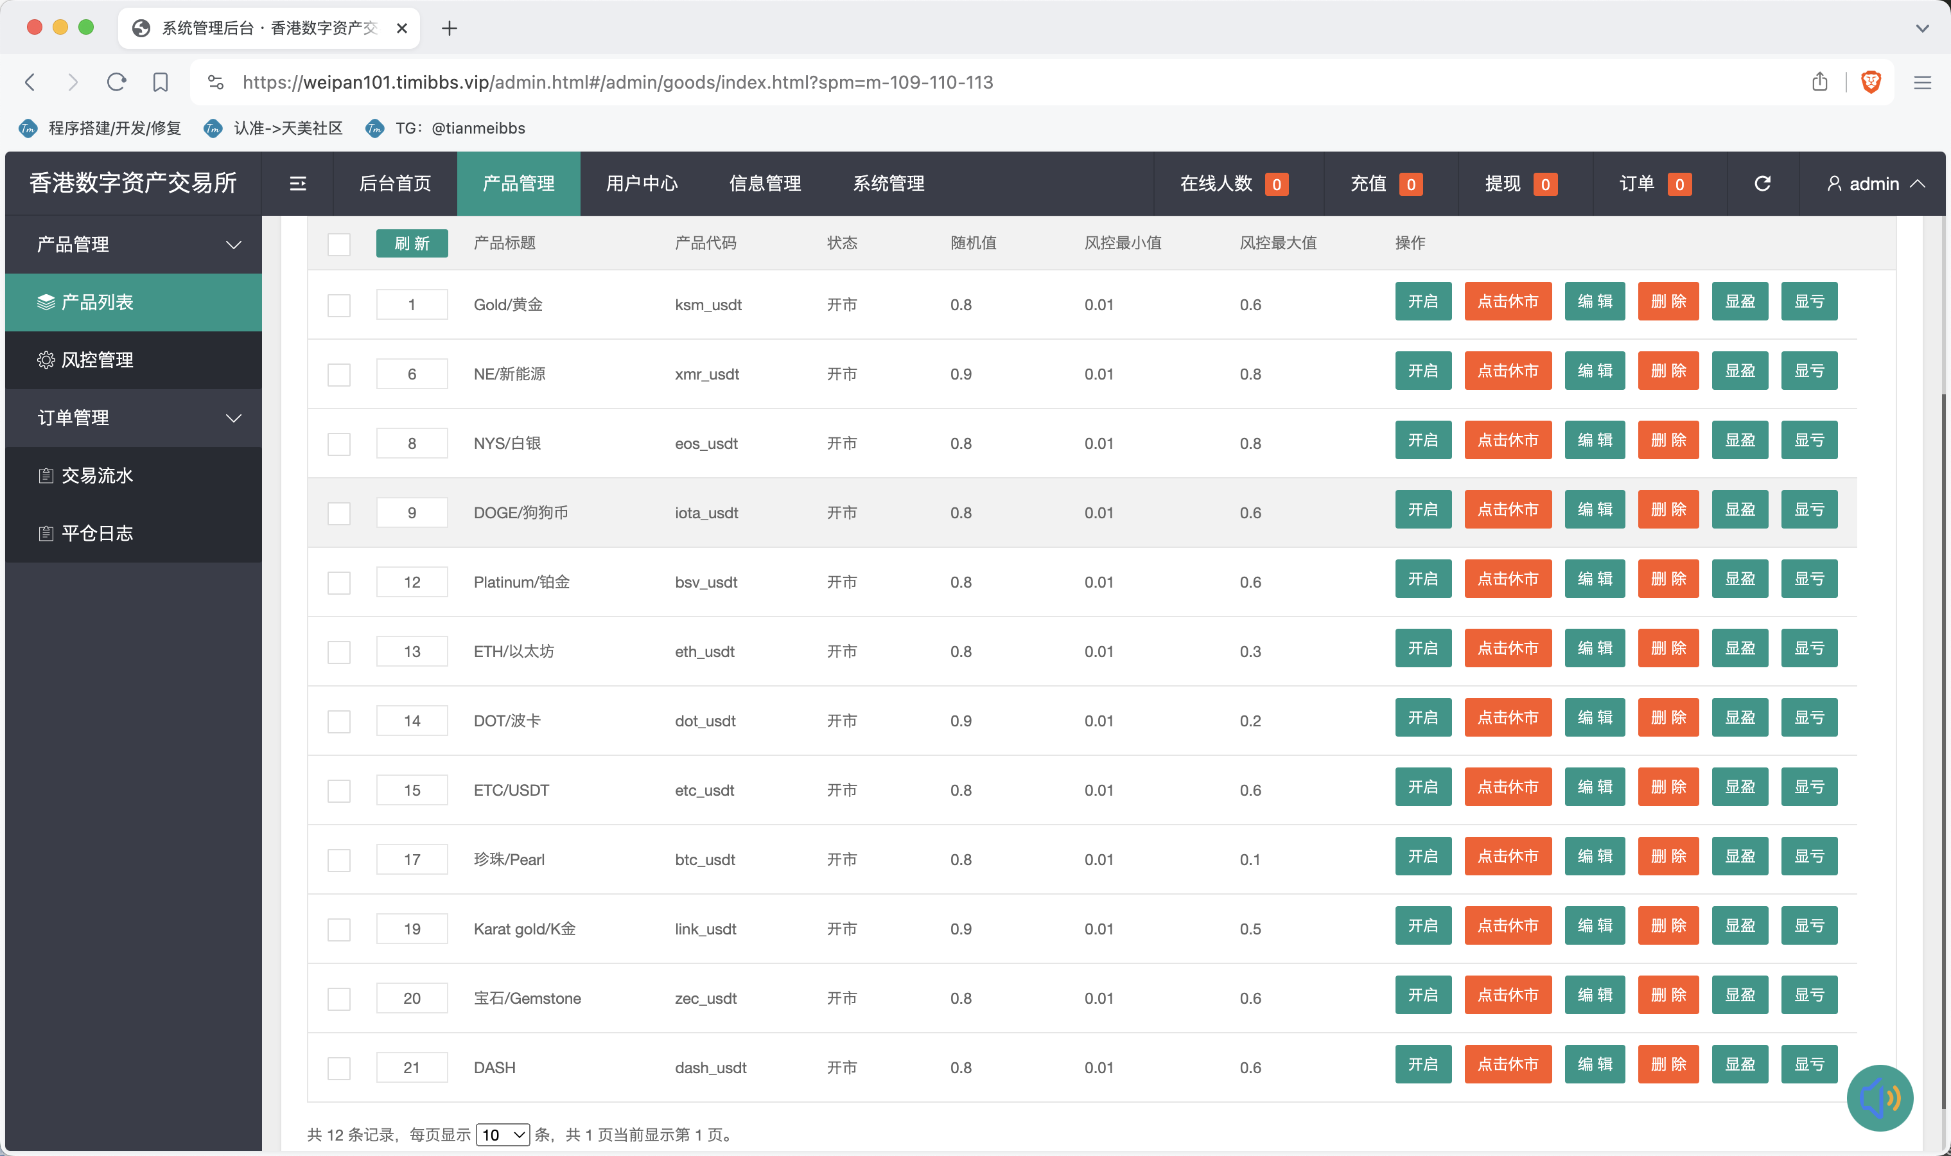Click the browser forward arrow

(73, 82)
